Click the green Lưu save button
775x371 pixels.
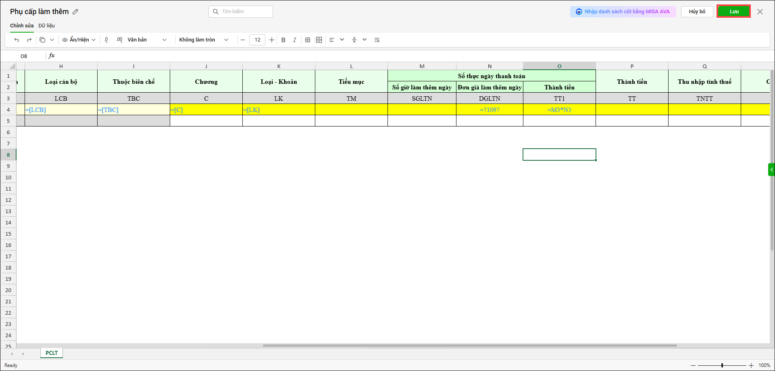click(x=734, y=12)
